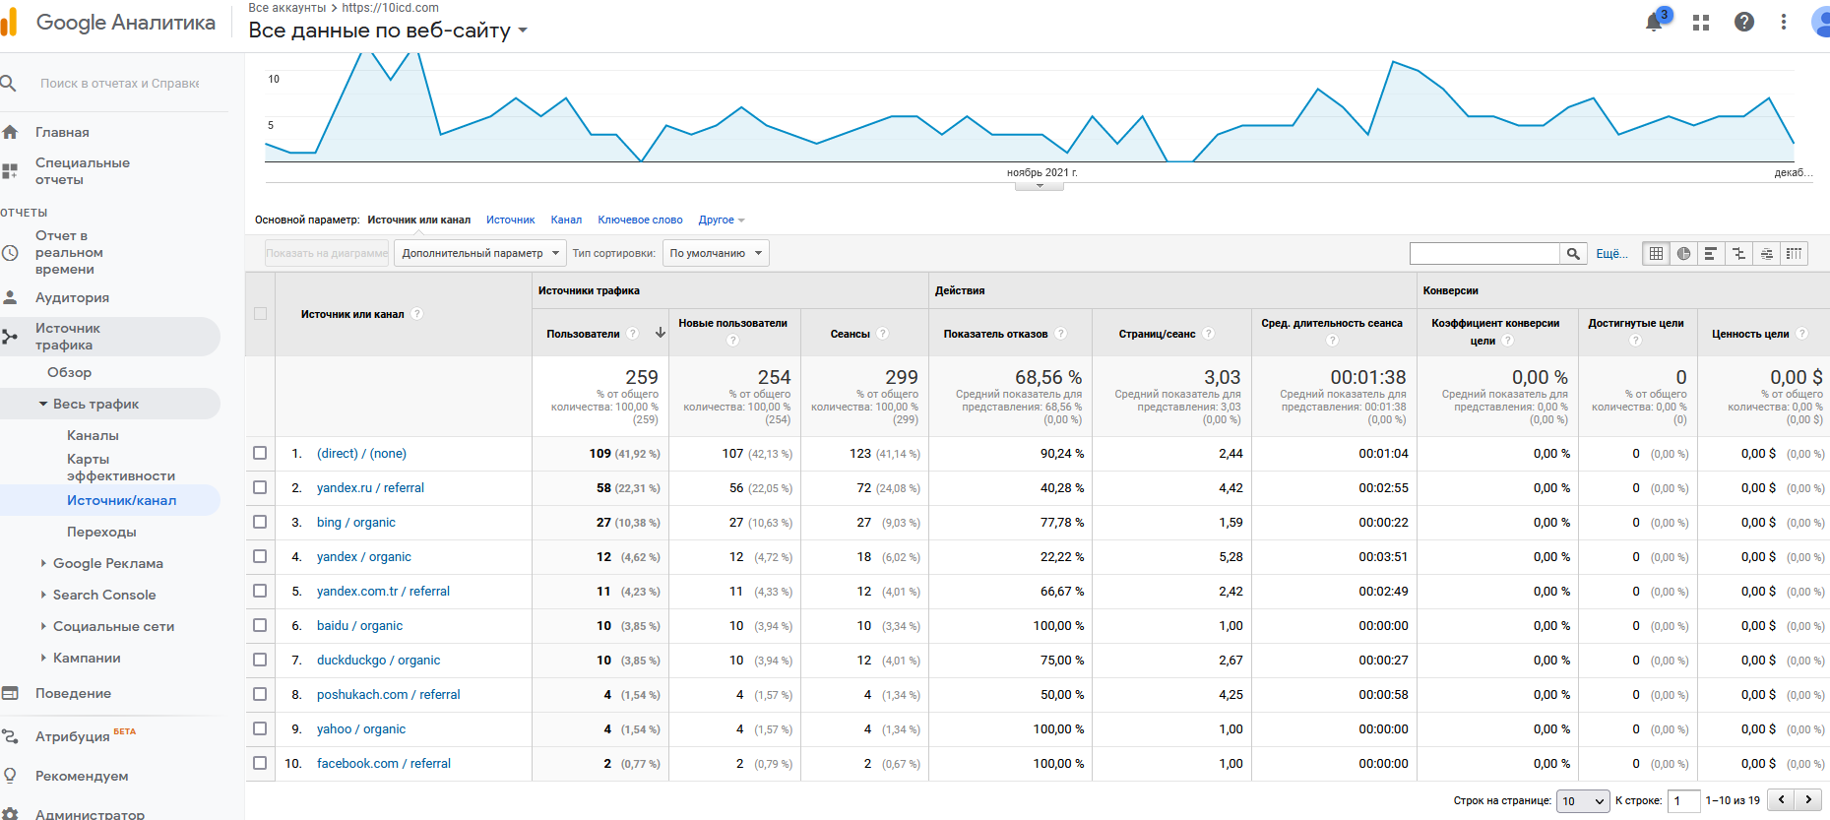Switch primary dimension to 'Ключевое слово'

click(x=640, y=220)
